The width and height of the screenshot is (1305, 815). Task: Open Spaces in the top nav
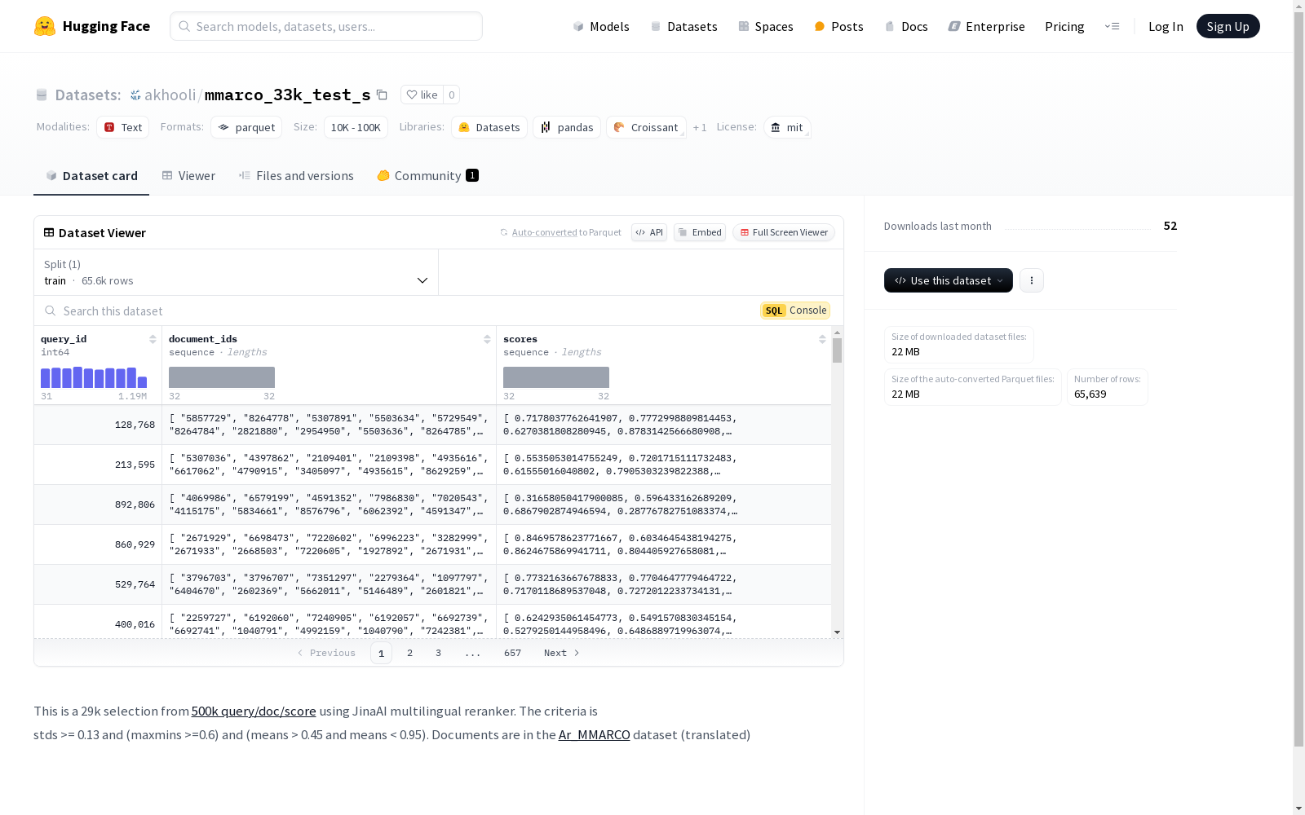766,26
